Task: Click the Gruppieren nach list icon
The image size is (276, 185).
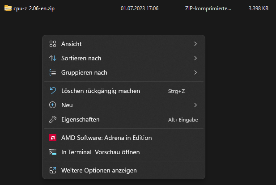Action: click(53, 72)
